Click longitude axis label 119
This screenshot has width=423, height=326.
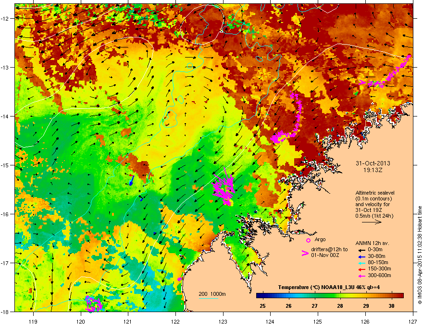(33, 321)
